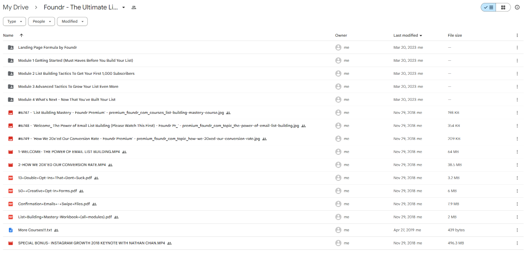This screenshot has width=524, height=261.
Task: Select the 1-WELCOME video file icon
Action: pos(11,151)
